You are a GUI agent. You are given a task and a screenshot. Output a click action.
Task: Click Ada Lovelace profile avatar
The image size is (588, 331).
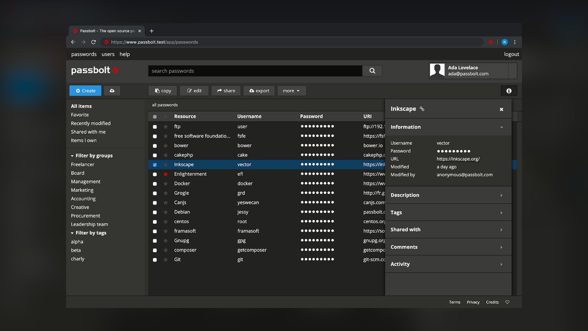click(437, 71)
